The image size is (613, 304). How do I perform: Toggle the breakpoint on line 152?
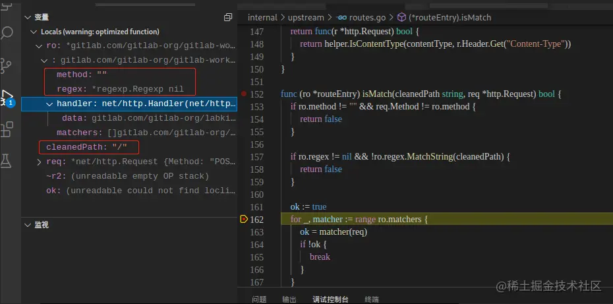(x=244, y=94)
